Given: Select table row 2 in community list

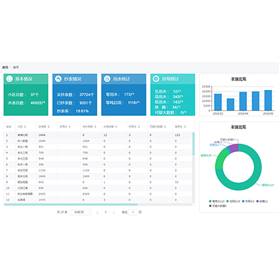Looking at the screenshot, I should tap(98, 141).
